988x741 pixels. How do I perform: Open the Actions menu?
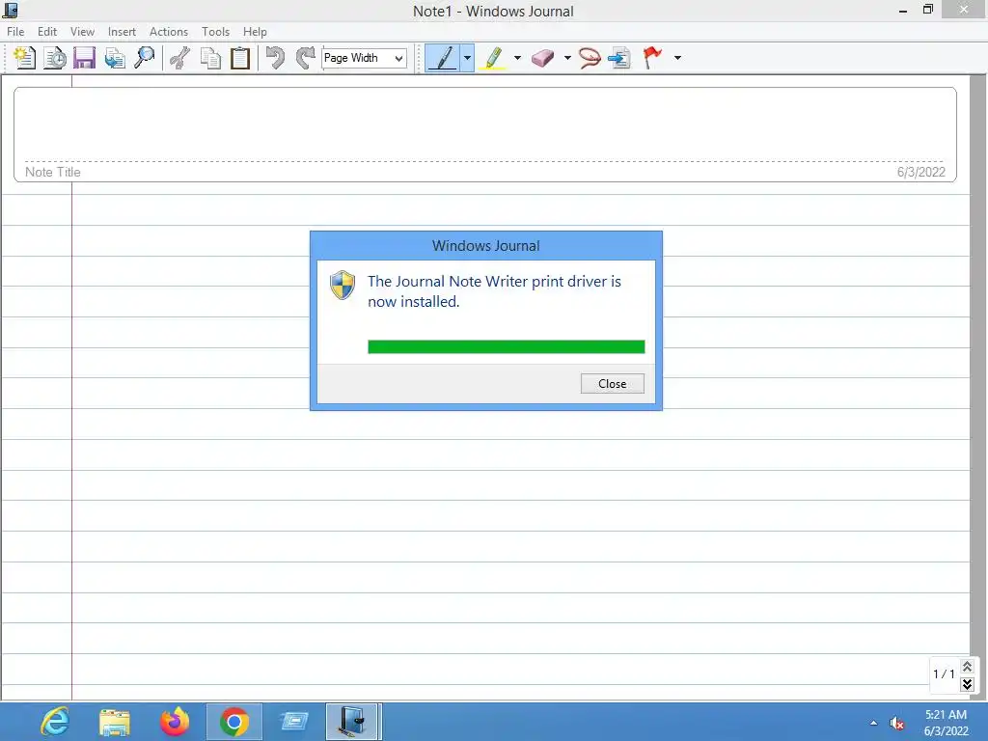168,32
